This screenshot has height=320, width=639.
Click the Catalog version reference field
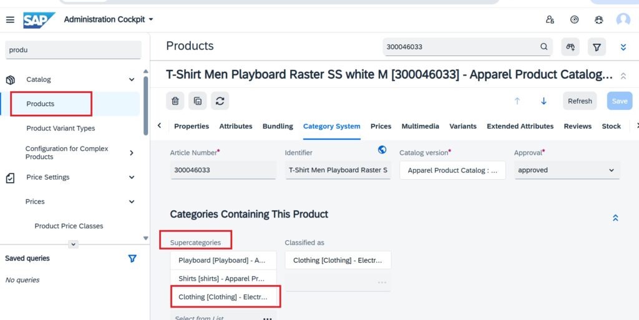tap(453, 170)
